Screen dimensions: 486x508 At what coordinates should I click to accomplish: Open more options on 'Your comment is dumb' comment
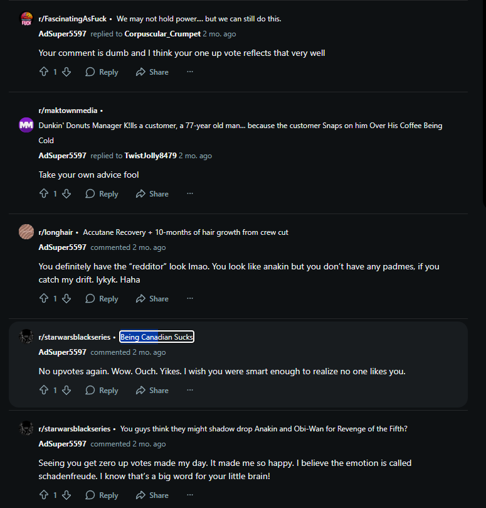pos(190,72)
